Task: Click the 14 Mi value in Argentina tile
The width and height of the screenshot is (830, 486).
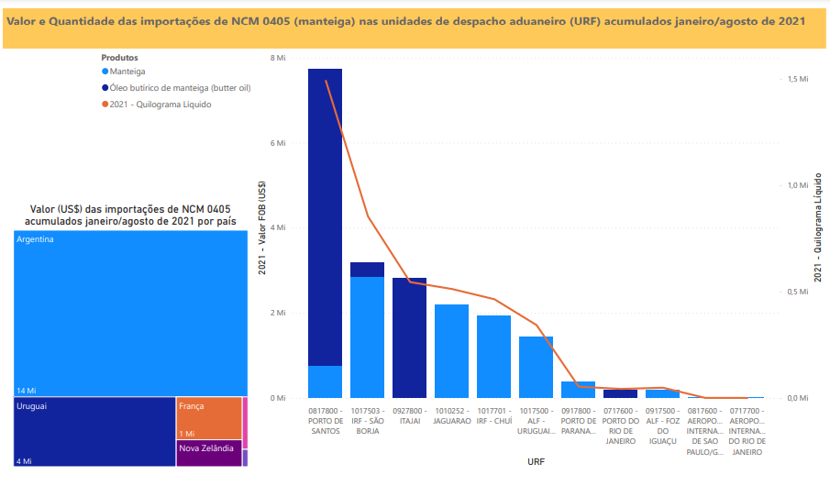Action: coord(27,391)
